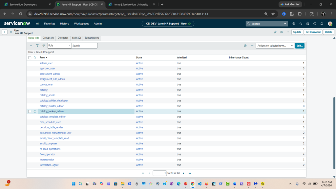Click the help question mark icon
The image size is (336, 189).
pyautogui.click(x=315, y=24)
